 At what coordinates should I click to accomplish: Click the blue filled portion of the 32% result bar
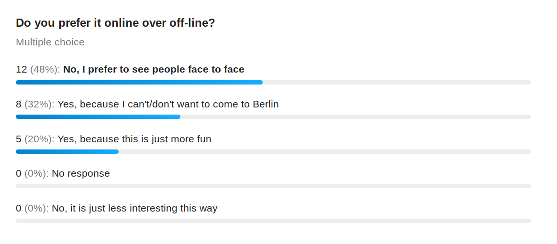pyautogui.click(x=98, y=117)
